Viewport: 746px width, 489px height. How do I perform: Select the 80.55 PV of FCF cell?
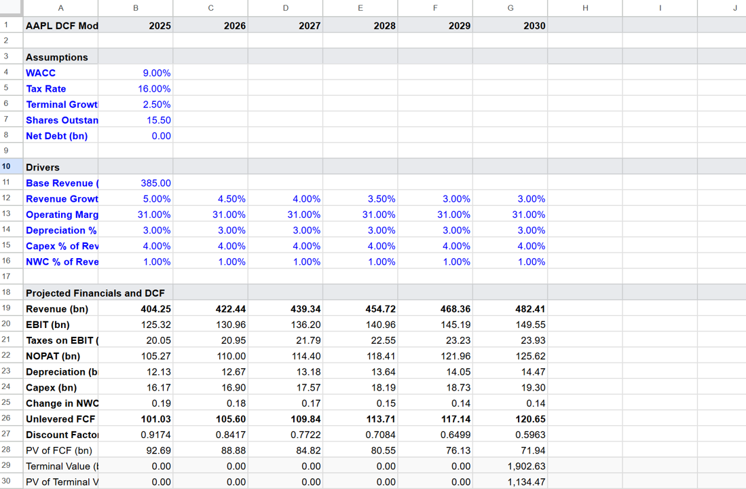pos(360,450)
